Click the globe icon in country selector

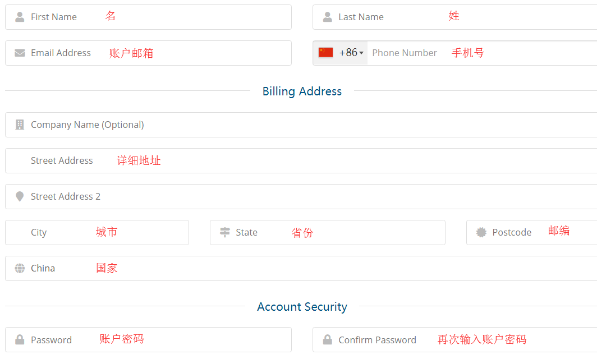20,268
